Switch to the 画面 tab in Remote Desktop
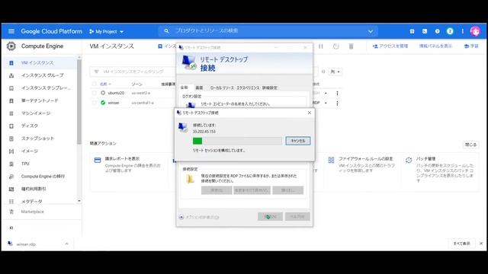This screenshot has height=274, width=488. coord(199,88)
